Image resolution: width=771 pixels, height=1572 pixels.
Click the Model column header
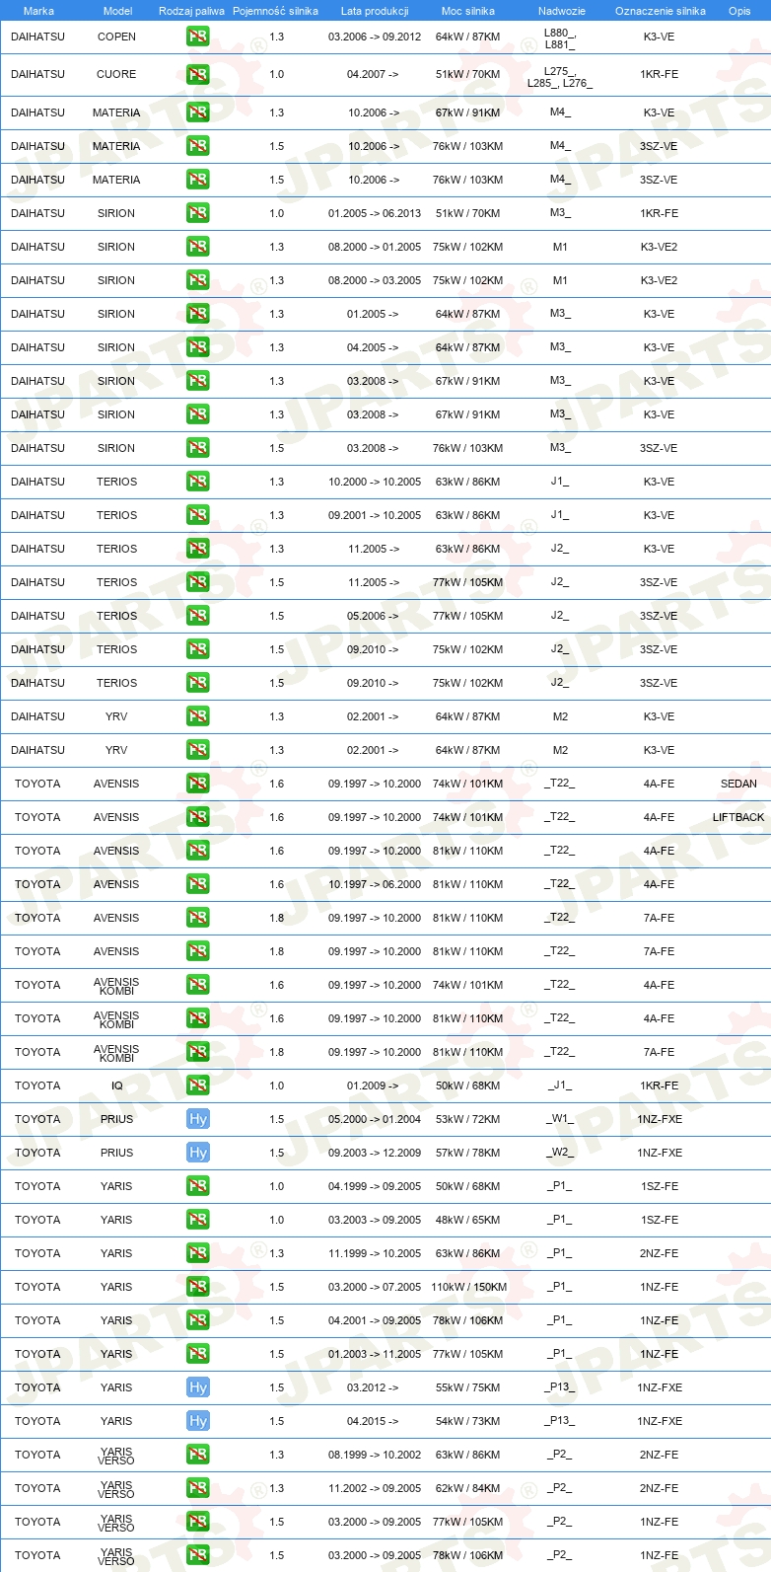[x=117, y=11]
